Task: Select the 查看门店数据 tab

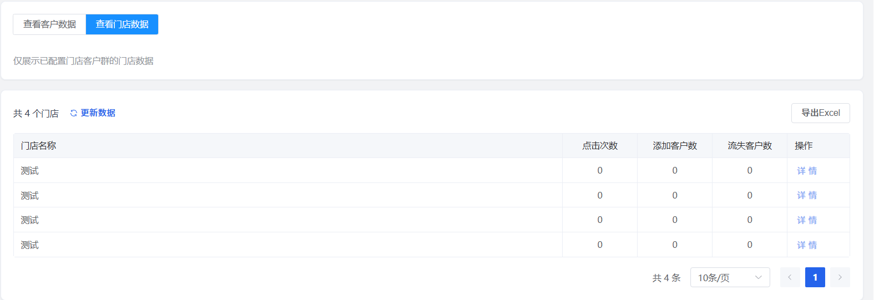Action: click(x=122, y=24)
